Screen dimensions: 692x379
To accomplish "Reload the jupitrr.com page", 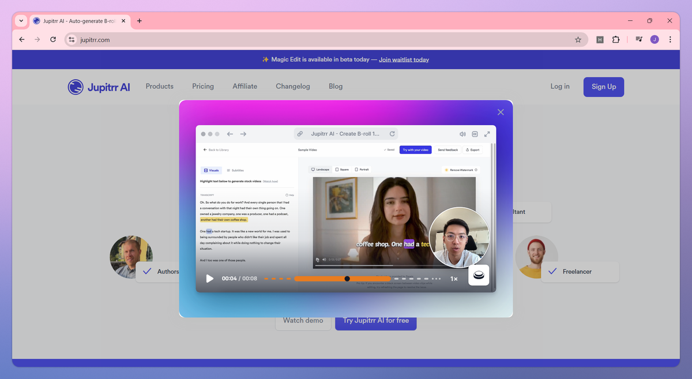I will (x=53, y=40).
